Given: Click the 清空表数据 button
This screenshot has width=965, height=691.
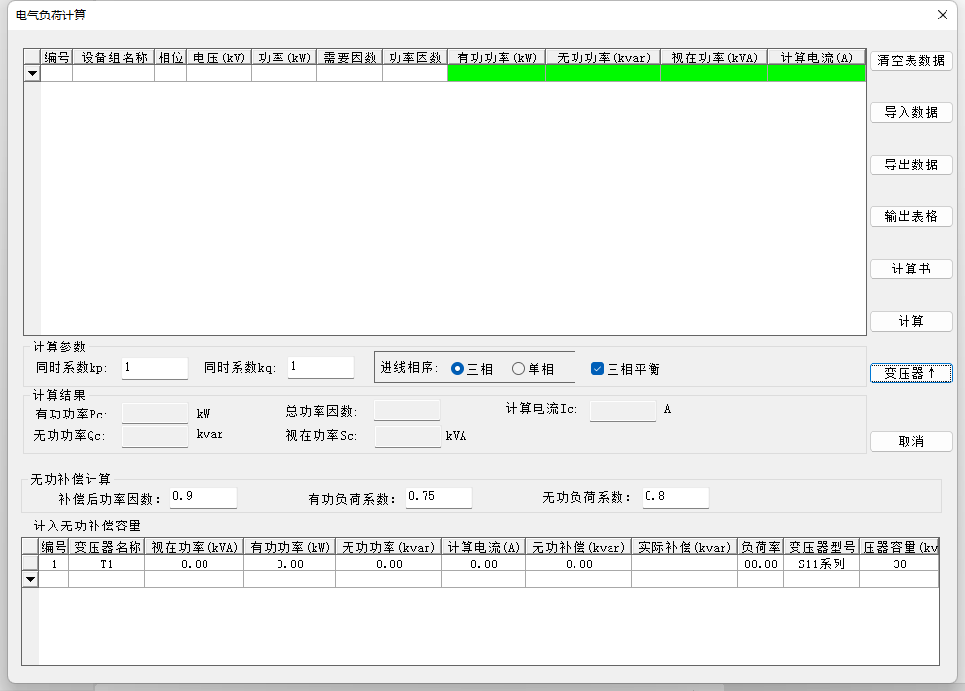Looking at the screenshot, I should click(910, 60).
